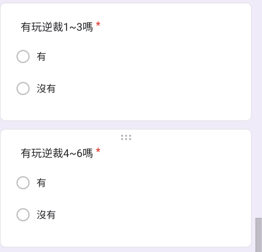262x252 pixels.
Task: Click the six-dot drag handle icon
Action: pyautogui.click(x=126, y=138)
